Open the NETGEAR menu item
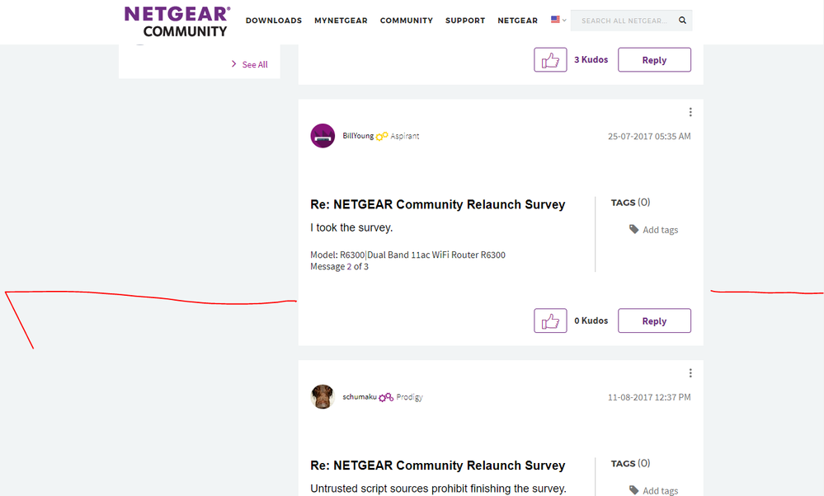 518,21
